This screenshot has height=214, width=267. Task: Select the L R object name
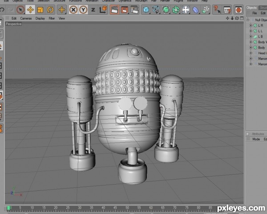[260, 25]
